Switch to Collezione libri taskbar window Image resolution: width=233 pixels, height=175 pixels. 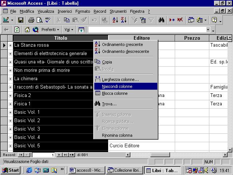click(x=125, y=170)
